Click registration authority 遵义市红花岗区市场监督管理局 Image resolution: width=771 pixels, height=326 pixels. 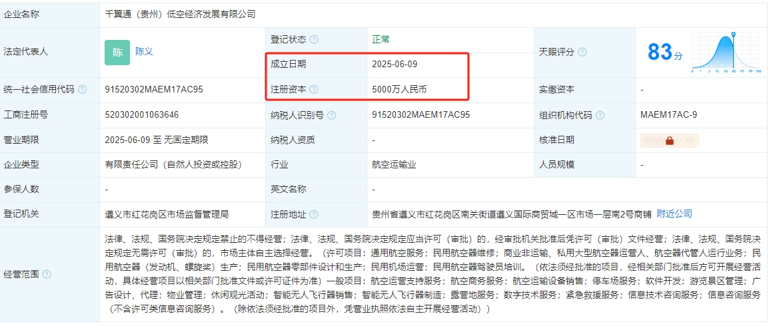tap(167, 214)
